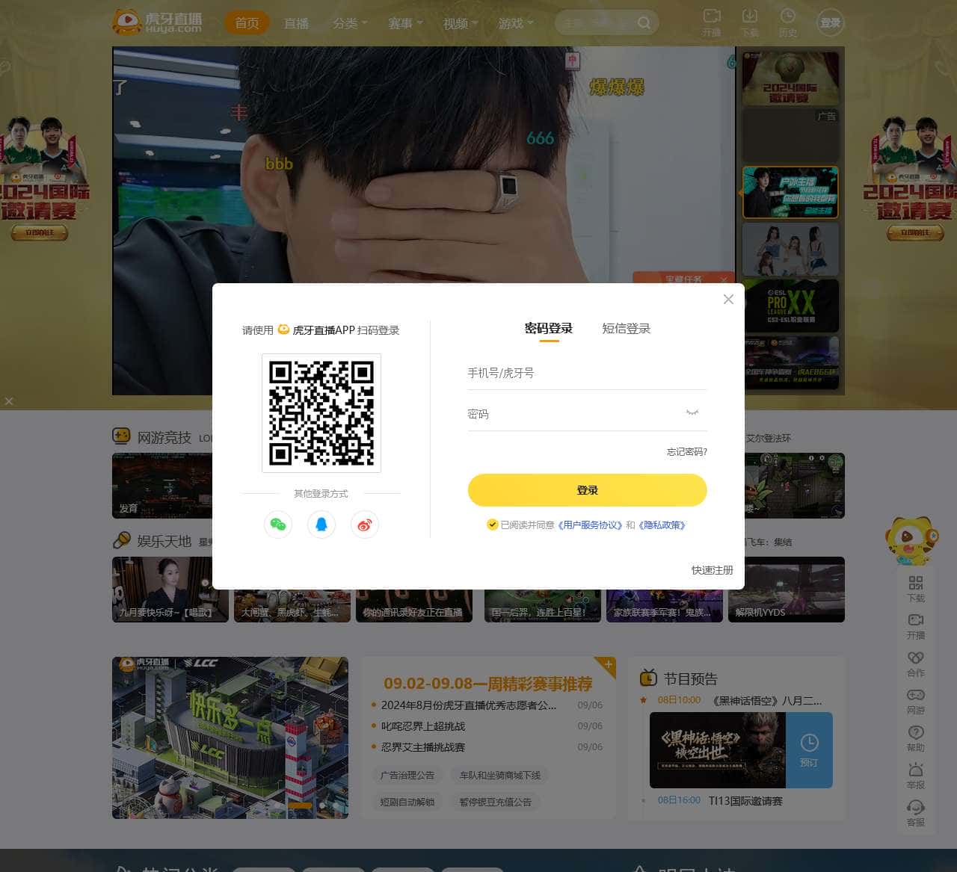
Task: Open the 忍界文主播挑战赛 event link
Action: pyautogui.click(x=423, y=747)
